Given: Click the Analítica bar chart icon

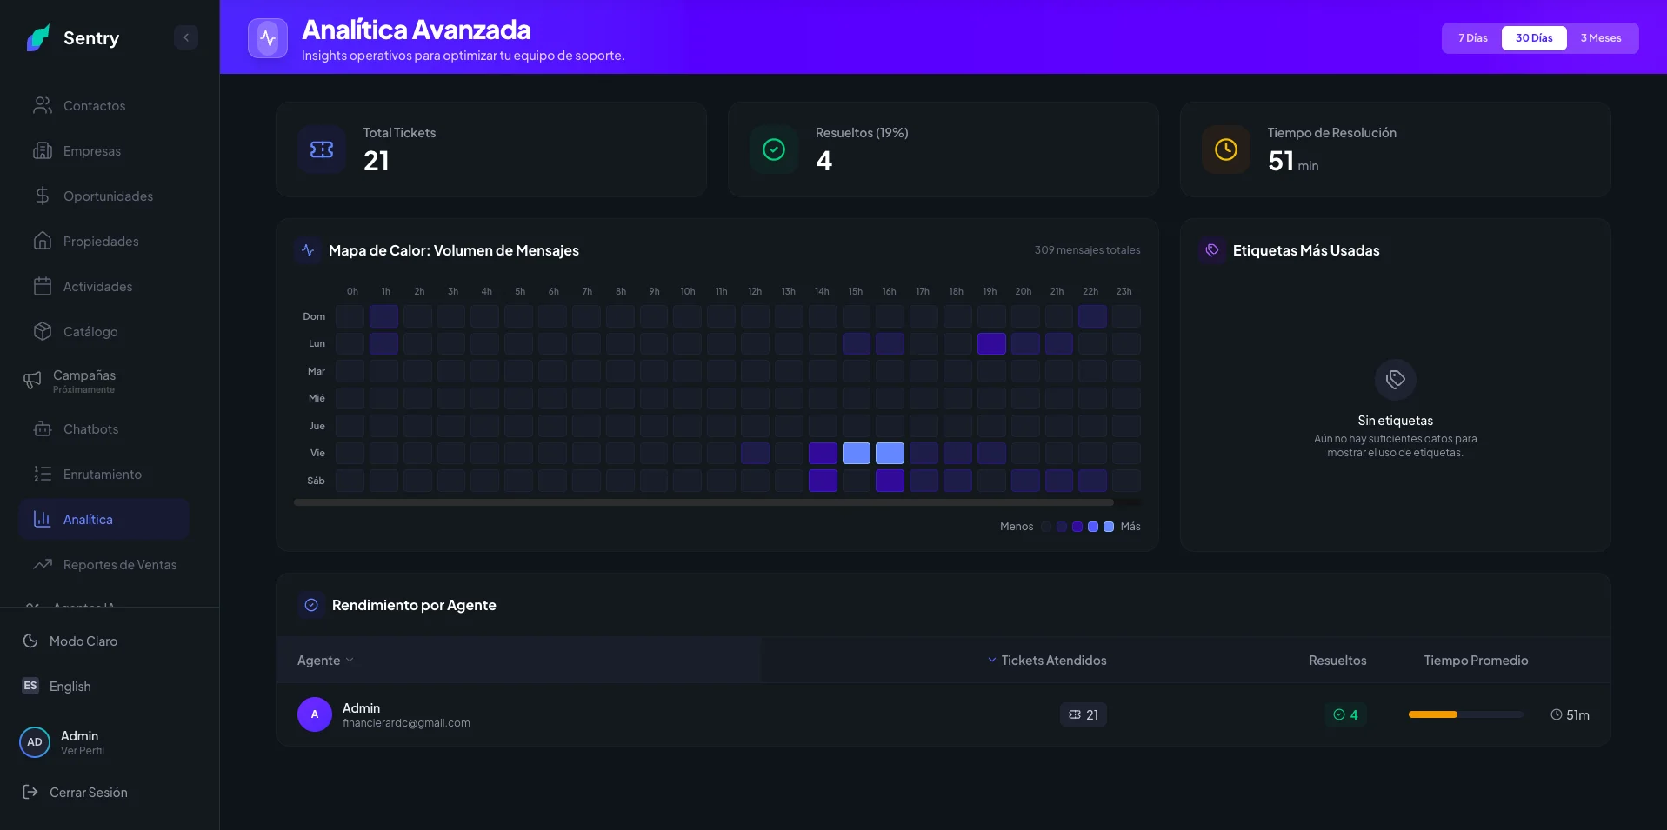Looking at the screenshot, I should [x=43, y=519].
